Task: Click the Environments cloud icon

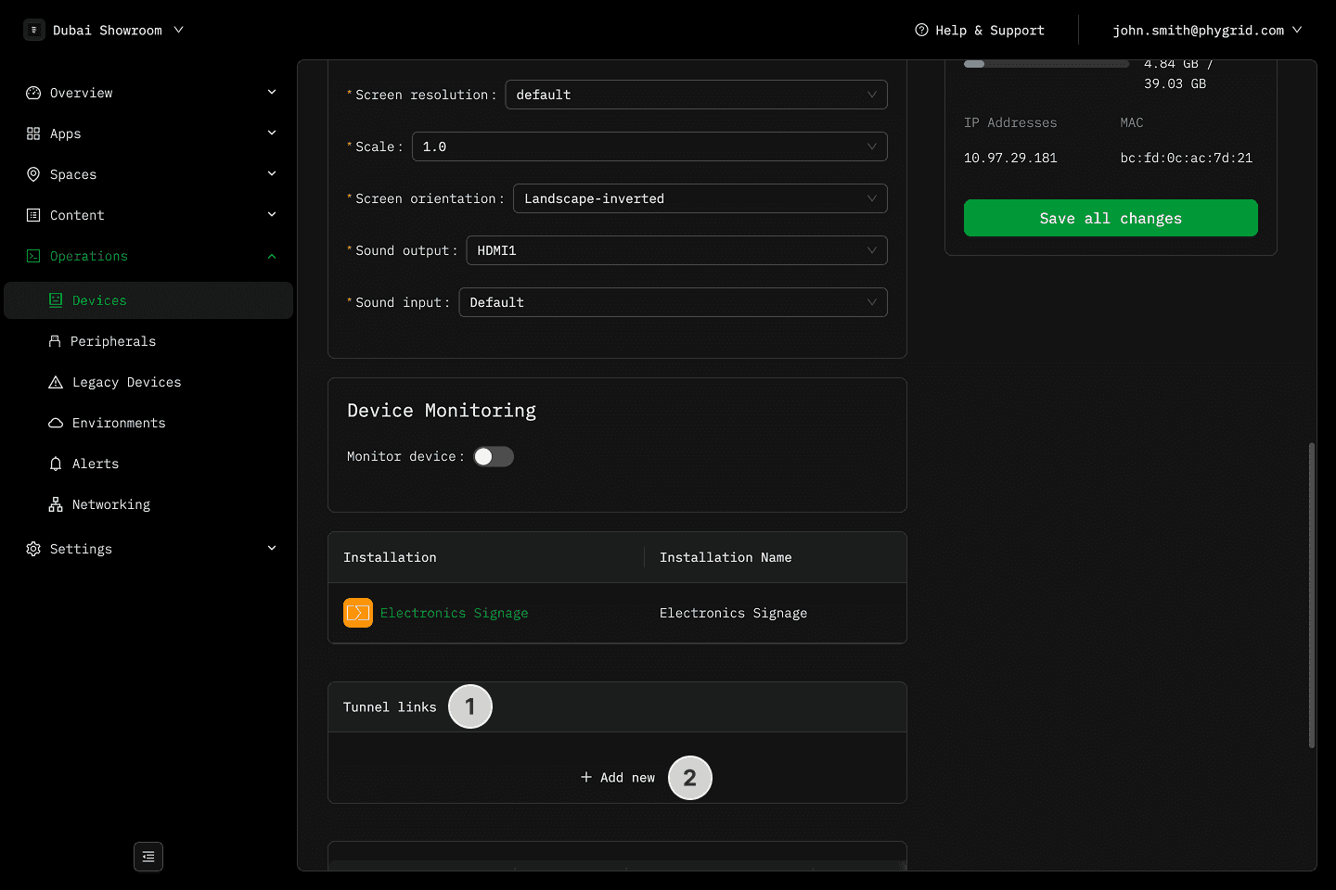Action: click(56, 423)
